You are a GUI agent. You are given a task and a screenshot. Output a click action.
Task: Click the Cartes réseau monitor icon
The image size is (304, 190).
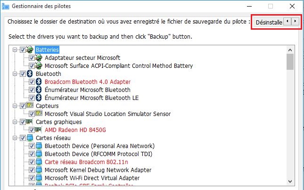30,138
